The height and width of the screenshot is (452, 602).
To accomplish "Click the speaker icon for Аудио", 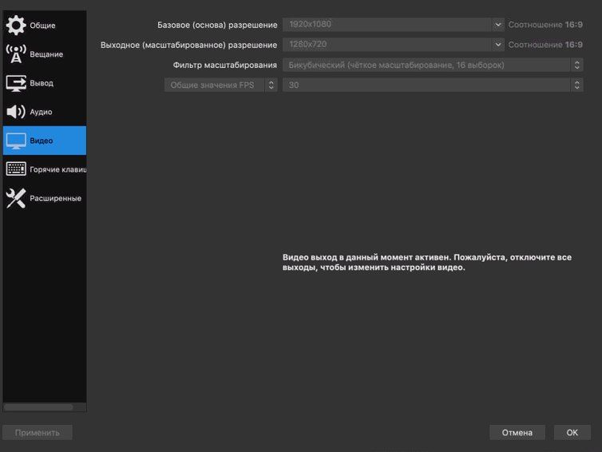I will point(16,112).
